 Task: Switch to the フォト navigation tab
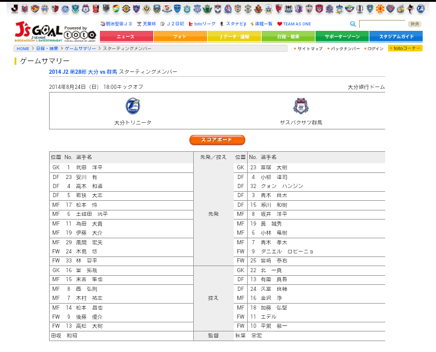pyautogui.click(x=180, y=37)
